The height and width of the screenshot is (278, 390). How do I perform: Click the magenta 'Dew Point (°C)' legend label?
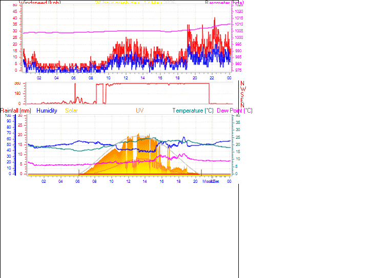pos(235,111)
